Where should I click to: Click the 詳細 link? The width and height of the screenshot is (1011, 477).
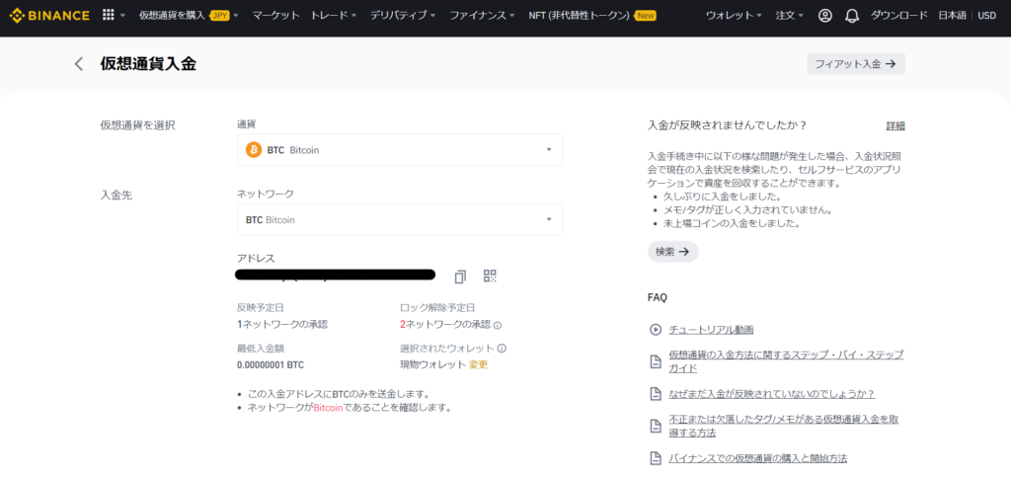click(x=895, y=125)
